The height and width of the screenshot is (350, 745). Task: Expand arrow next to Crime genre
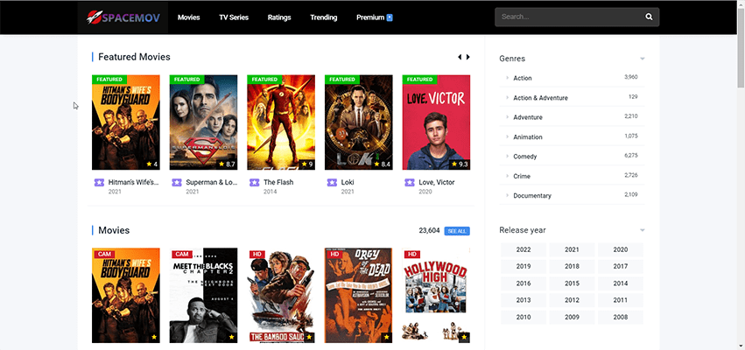click(x=508, y=176)
